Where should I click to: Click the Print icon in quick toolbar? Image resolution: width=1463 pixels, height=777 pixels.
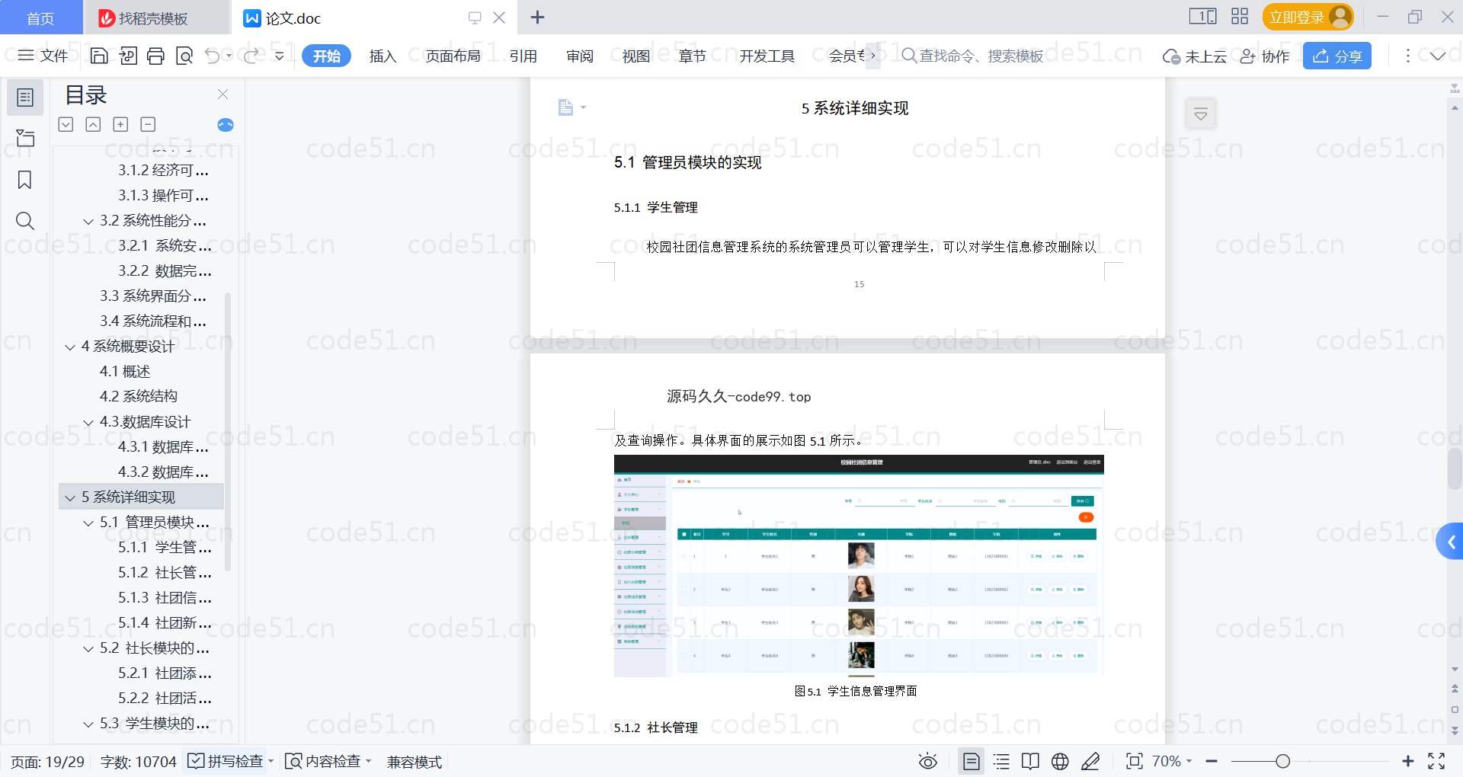155,56
